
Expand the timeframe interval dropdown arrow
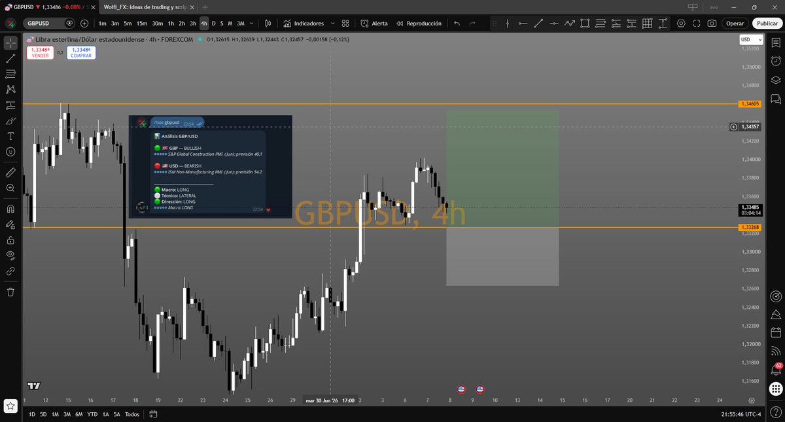(252, 23)
